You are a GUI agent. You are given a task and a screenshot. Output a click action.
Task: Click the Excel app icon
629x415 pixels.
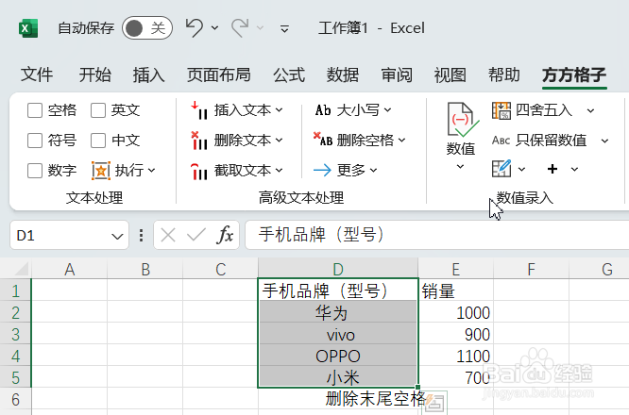[28, 28]
